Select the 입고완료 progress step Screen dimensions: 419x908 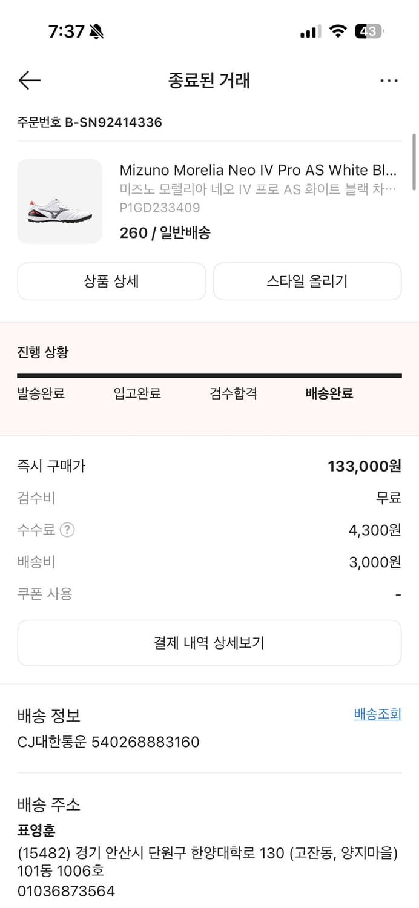pos(137,393)
